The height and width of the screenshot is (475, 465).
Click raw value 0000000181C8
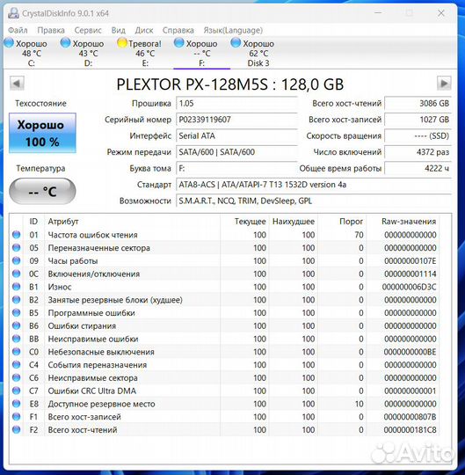click(x=411, y=430)
